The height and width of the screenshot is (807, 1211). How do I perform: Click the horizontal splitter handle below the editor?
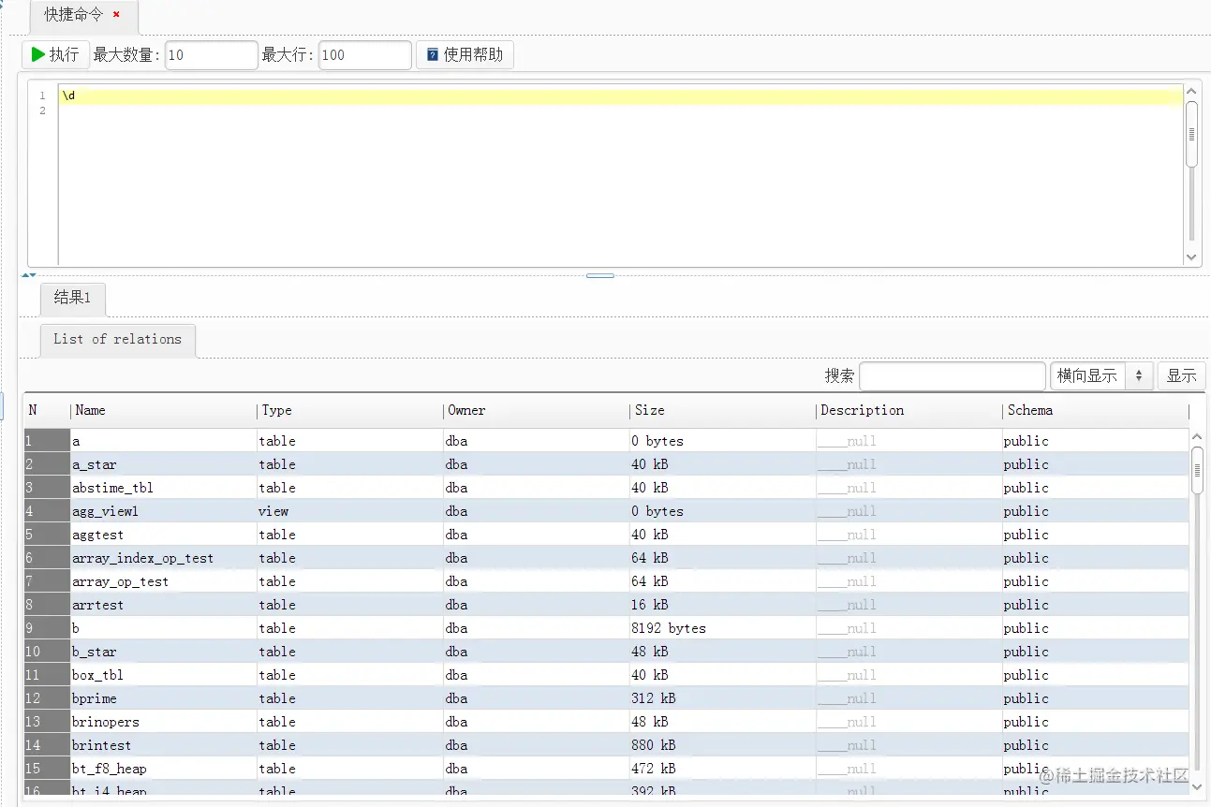(x=600, y=275)
